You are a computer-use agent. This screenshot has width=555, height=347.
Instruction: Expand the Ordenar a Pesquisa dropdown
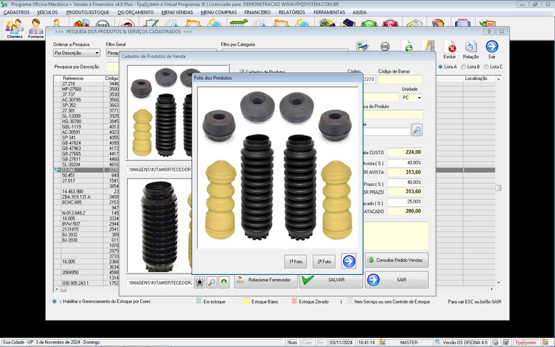coord(96,53)
